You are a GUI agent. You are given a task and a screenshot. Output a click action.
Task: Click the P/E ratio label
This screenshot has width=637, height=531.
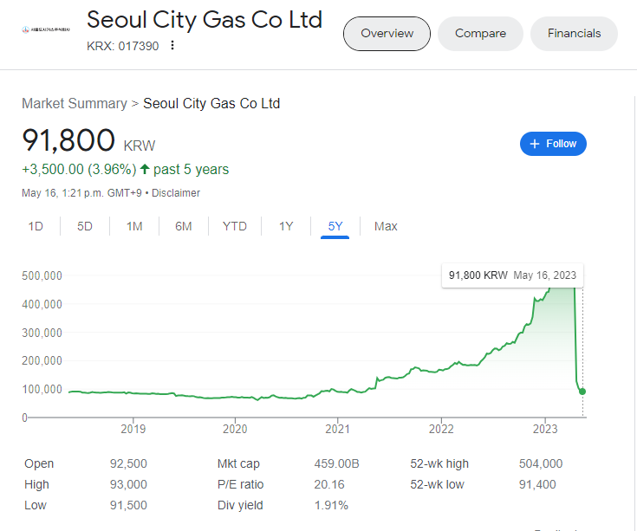pyautogui.click(x=241, y=484)
